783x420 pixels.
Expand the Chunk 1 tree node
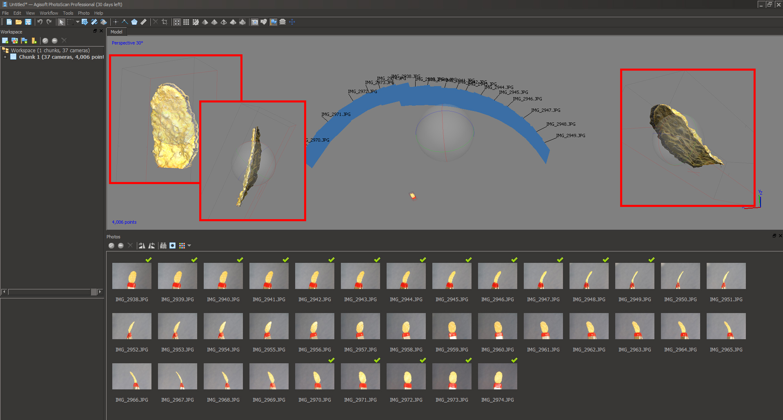point(5,57)
